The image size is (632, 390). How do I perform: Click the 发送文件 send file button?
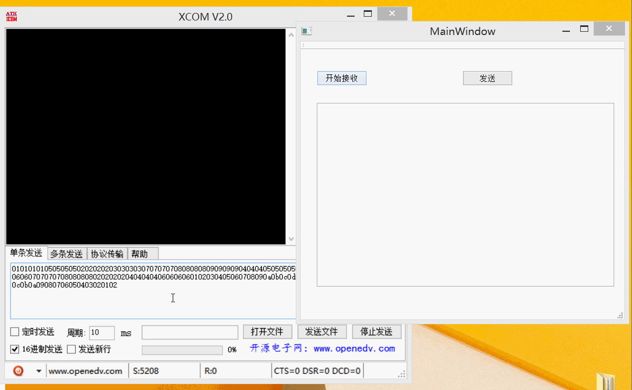pos(322,332)
